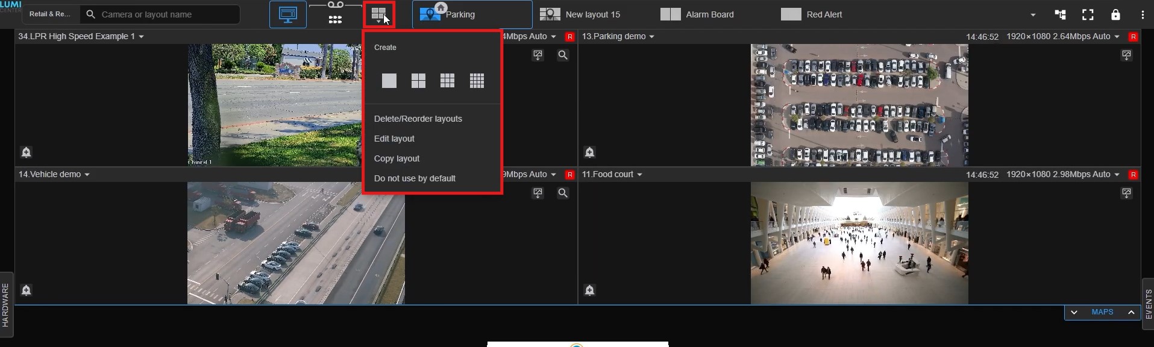This screenshot has height=347, width=1154.
Task: Click the camera or layout name search field
Action: click(x=163, y=14)
